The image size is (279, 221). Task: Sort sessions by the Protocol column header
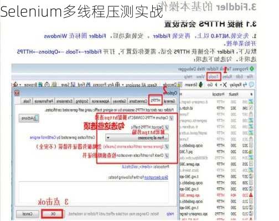click(218, 94)
